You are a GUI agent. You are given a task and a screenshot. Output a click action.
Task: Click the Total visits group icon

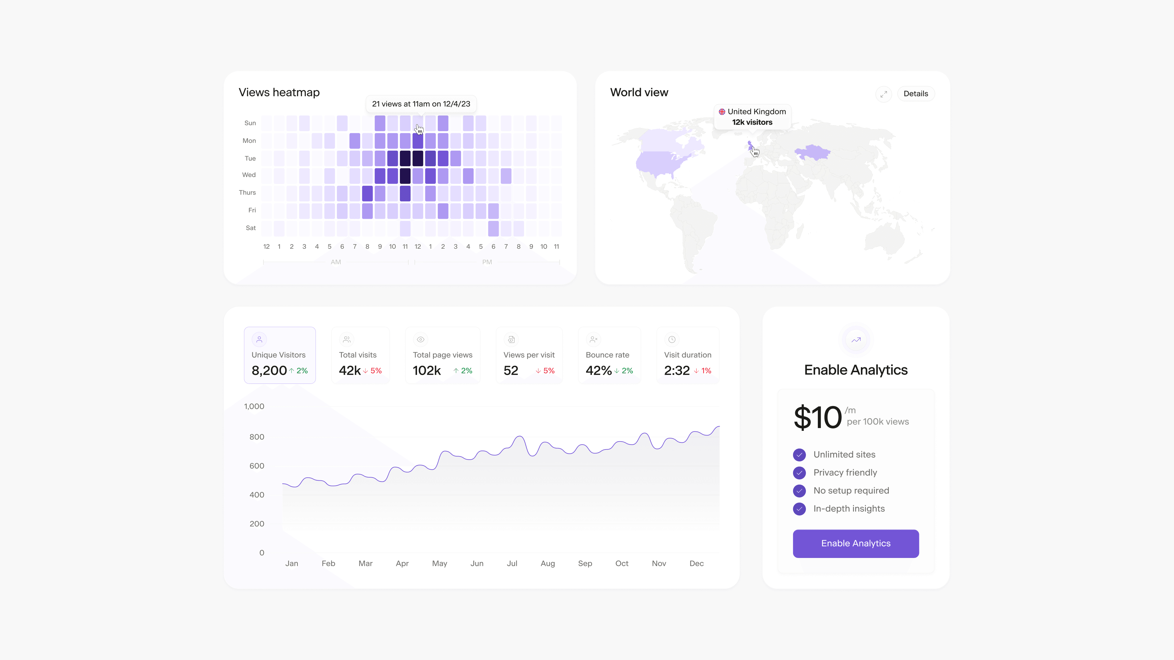(346, 339)
